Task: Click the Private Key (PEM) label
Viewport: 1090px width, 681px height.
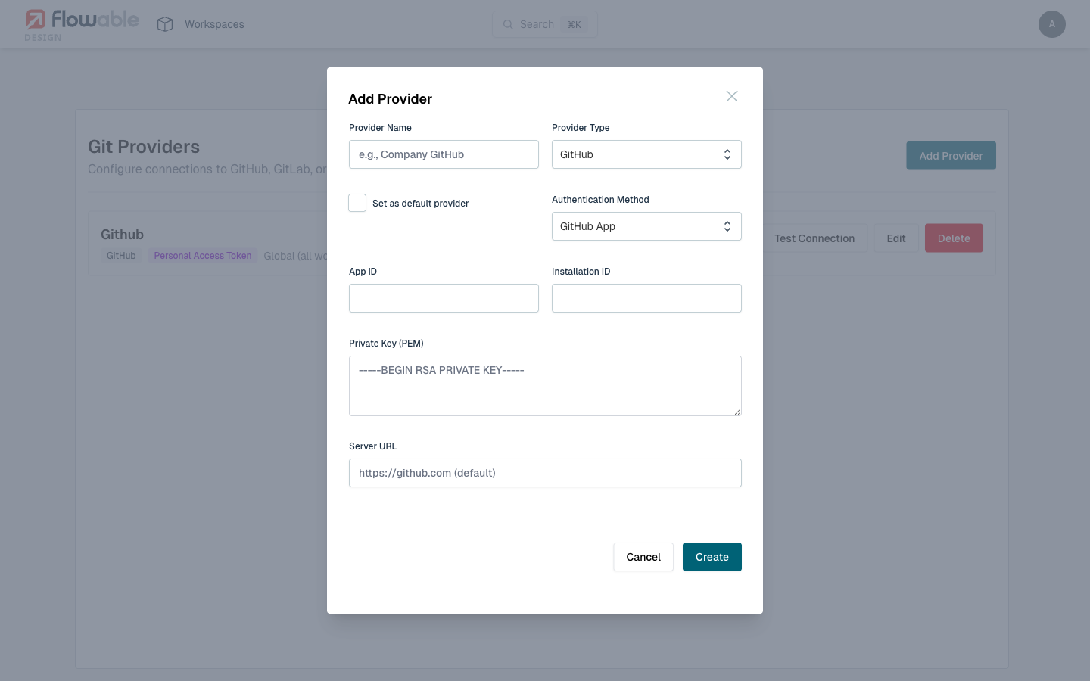Action: (386, 344)
